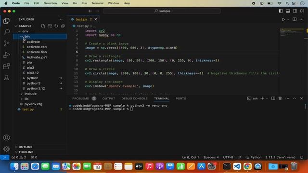
Task: Open editor more actions menu
Action: (x=302, y=19)
